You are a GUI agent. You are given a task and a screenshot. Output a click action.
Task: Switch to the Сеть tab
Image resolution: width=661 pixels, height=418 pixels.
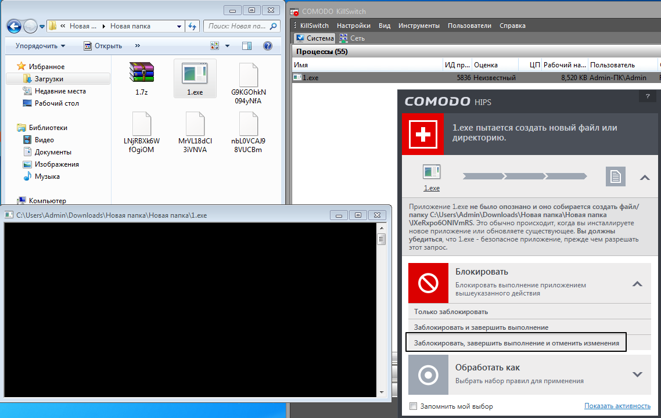coord(353,38)
